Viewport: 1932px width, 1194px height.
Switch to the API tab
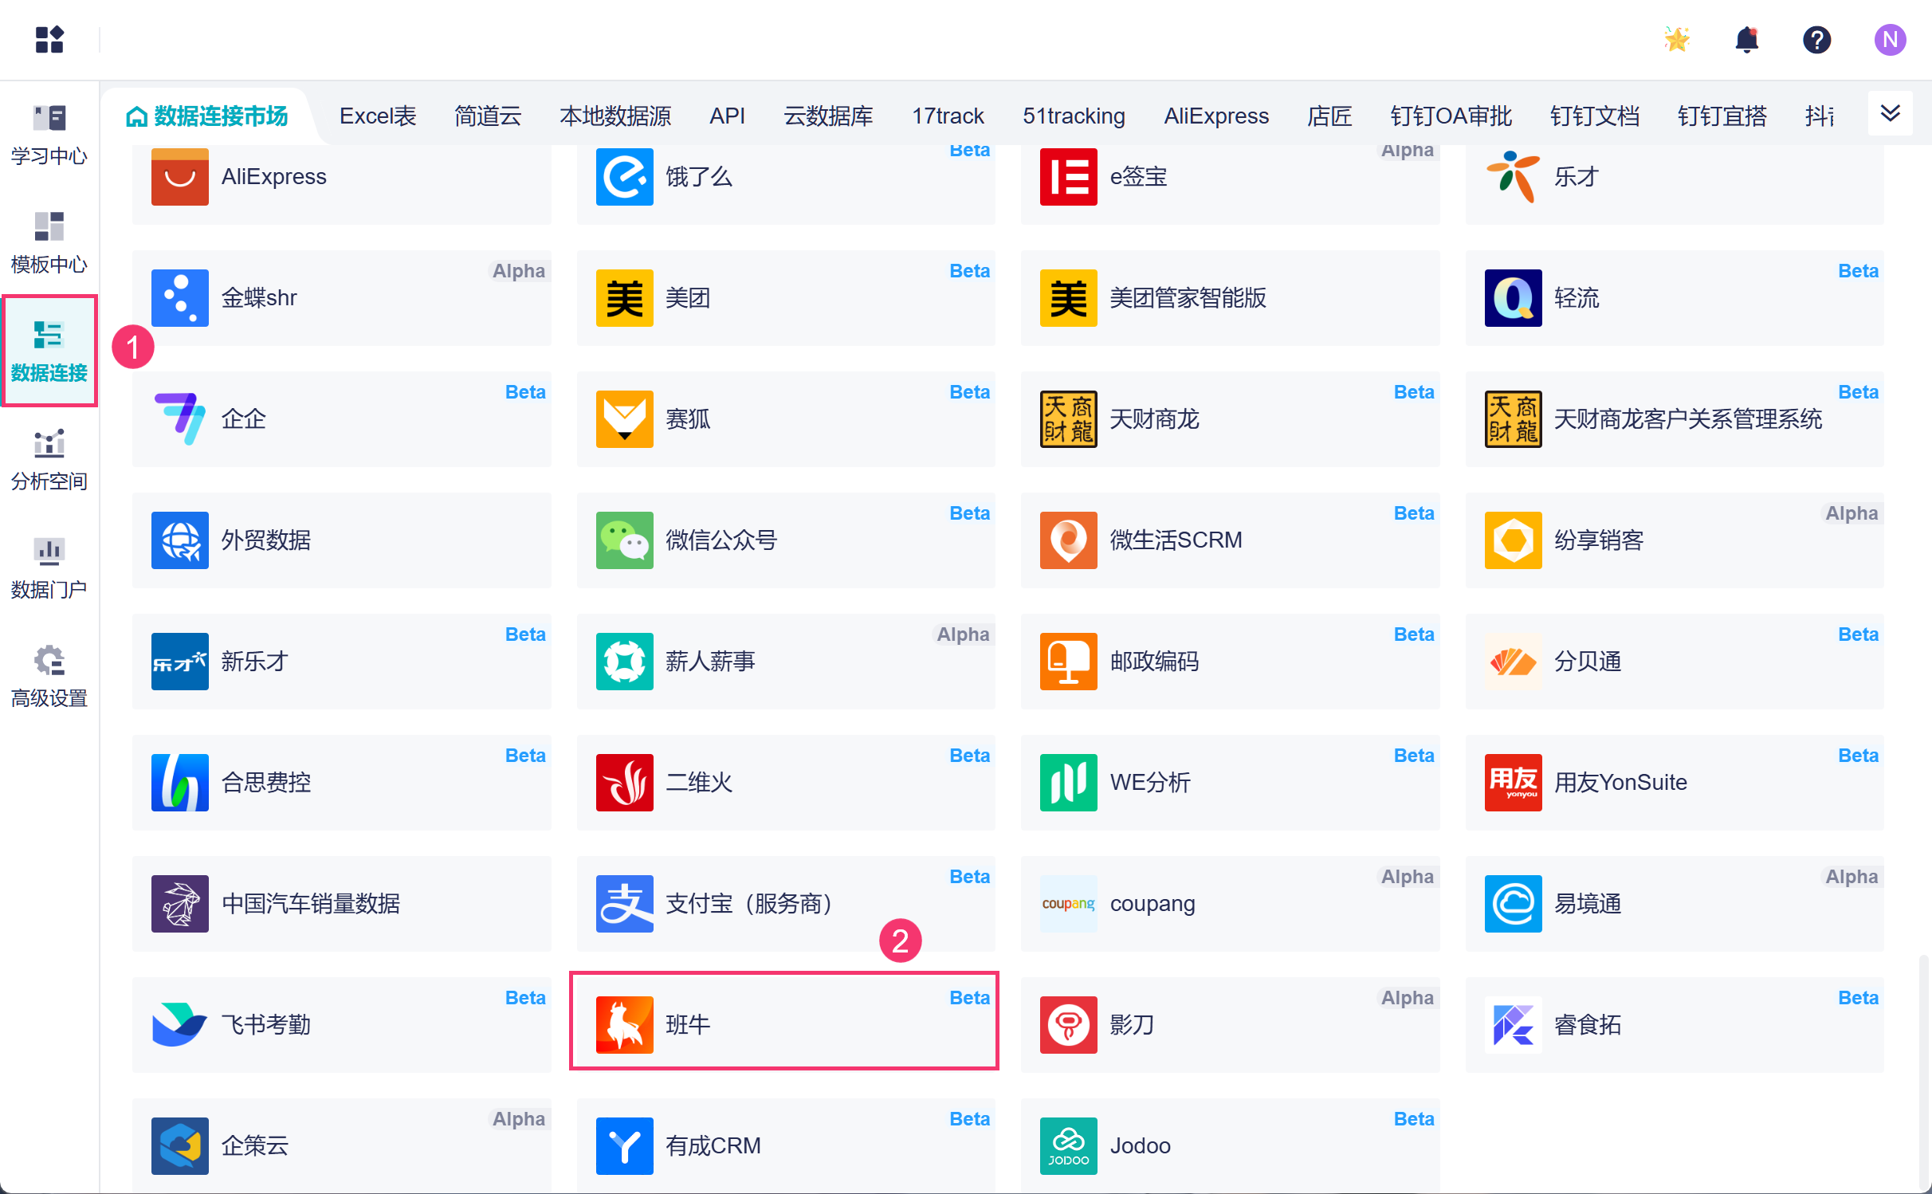tap(727, 116)
